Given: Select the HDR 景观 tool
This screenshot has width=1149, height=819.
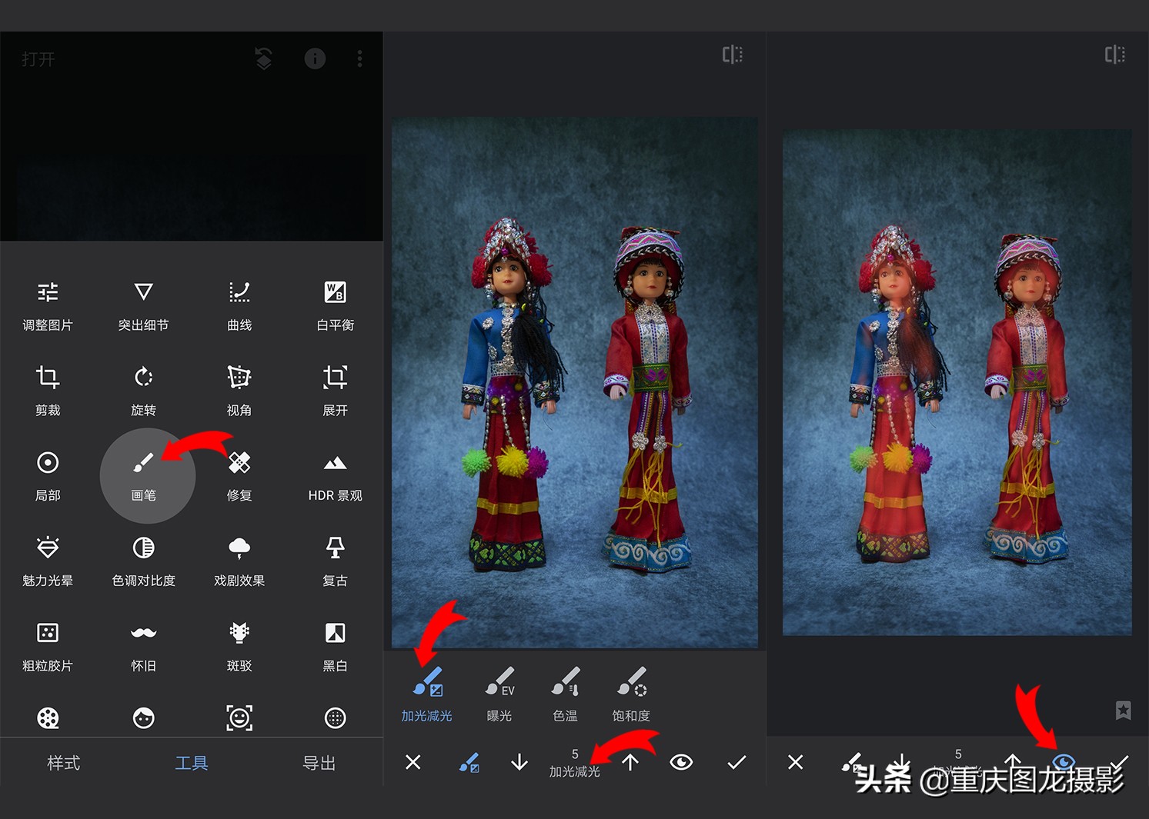Looking at the screenshot, I should (x=334, y=475).
